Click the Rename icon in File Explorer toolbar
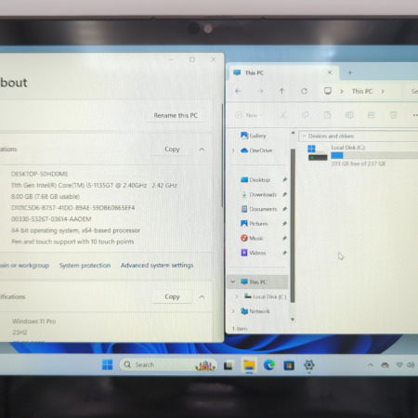Screen dimensions: 418x418 pyautogui.click(x=349, y=115)
